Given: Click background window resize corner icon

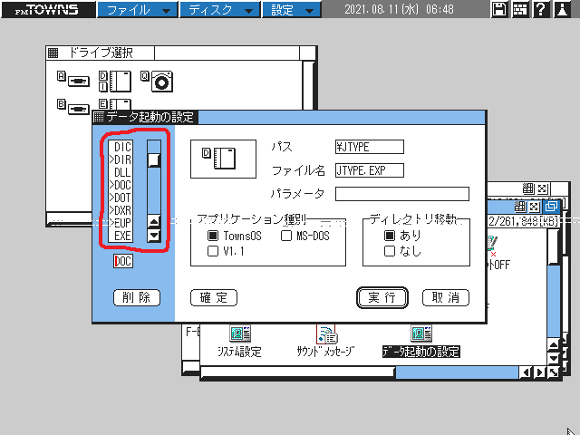Looking at the screenshot, I should pyautogui.click(x=554, y=372).
